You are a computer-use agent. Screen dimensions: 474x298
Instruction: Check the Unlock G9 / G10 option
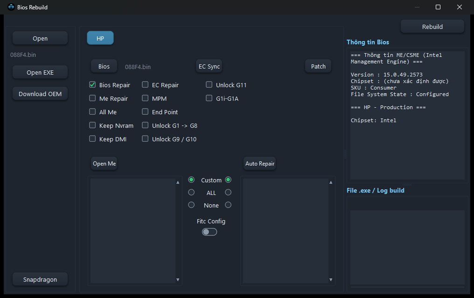pos(145,139)
